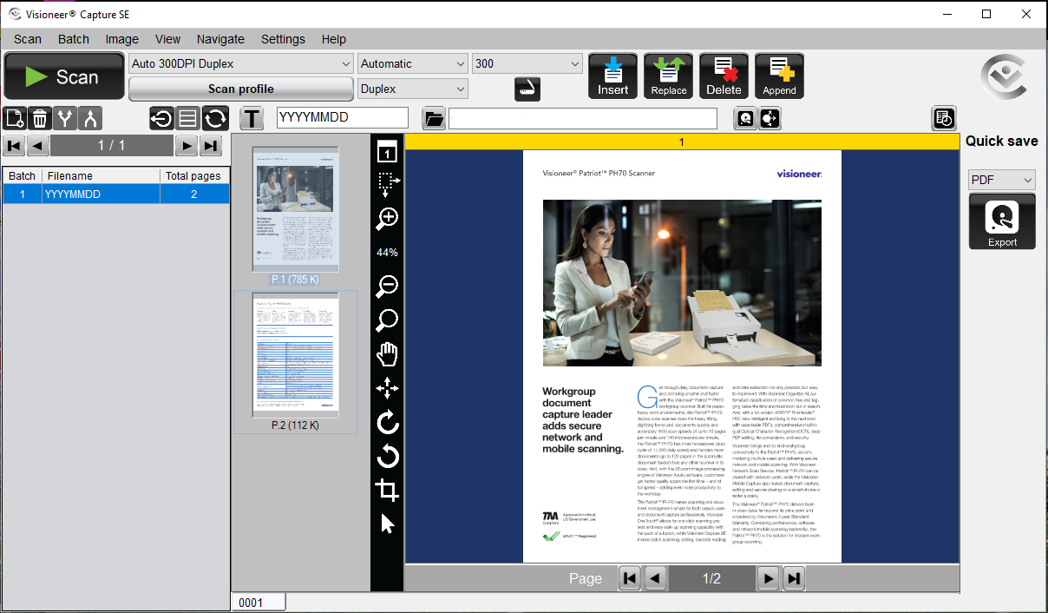Select the Zoom in tool
The width and height of the screenshot is (1048, 613).
pos(386,219)
